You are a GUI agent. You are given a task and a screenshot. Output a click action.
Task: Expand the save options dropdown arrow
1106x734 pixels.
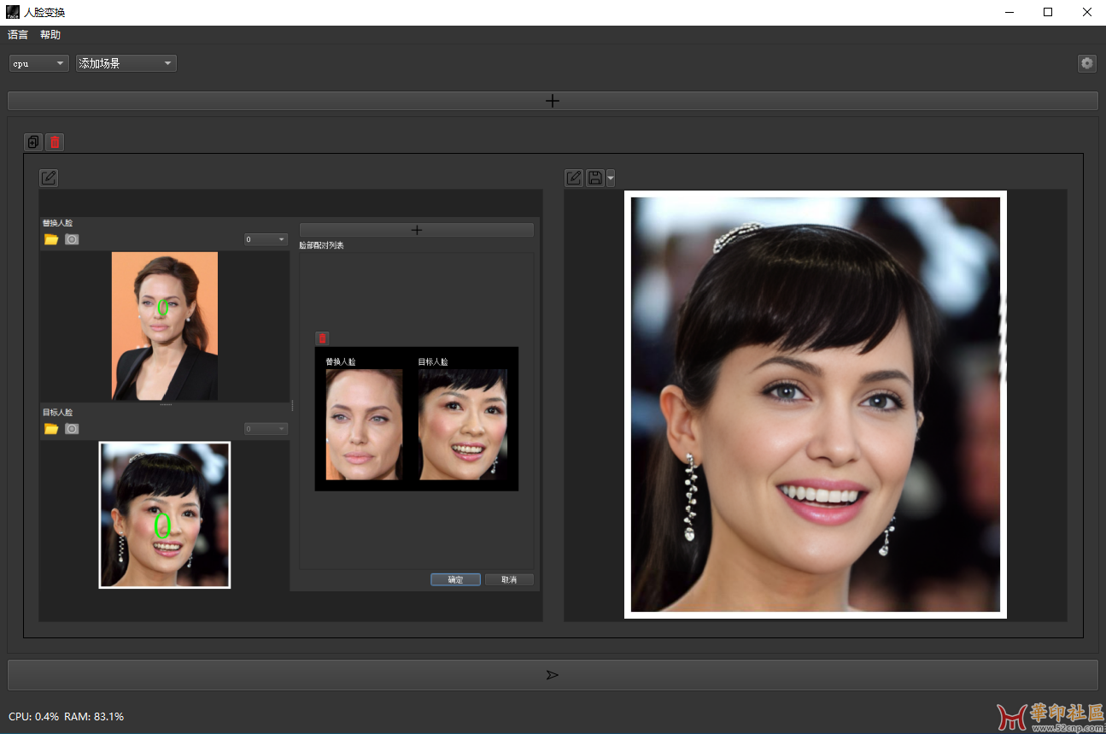tap(610, 178)
